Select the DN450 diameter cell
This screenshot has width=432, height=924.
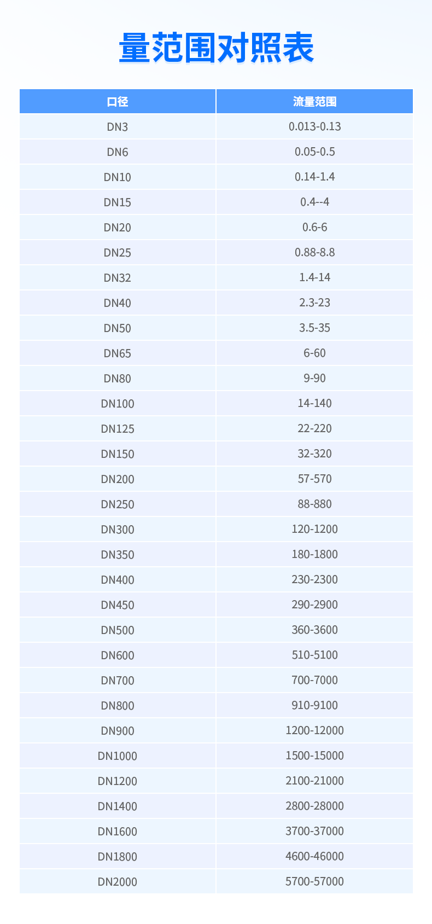click(x=118, y=605)
